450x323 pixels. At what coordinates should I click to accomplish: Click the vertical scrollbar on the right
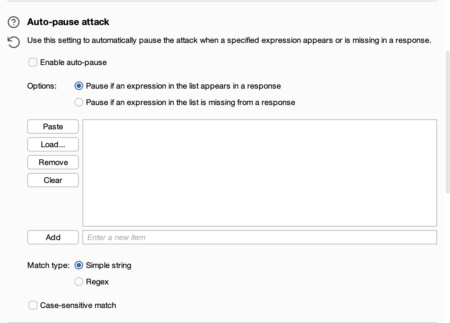(x=447, y=122)
